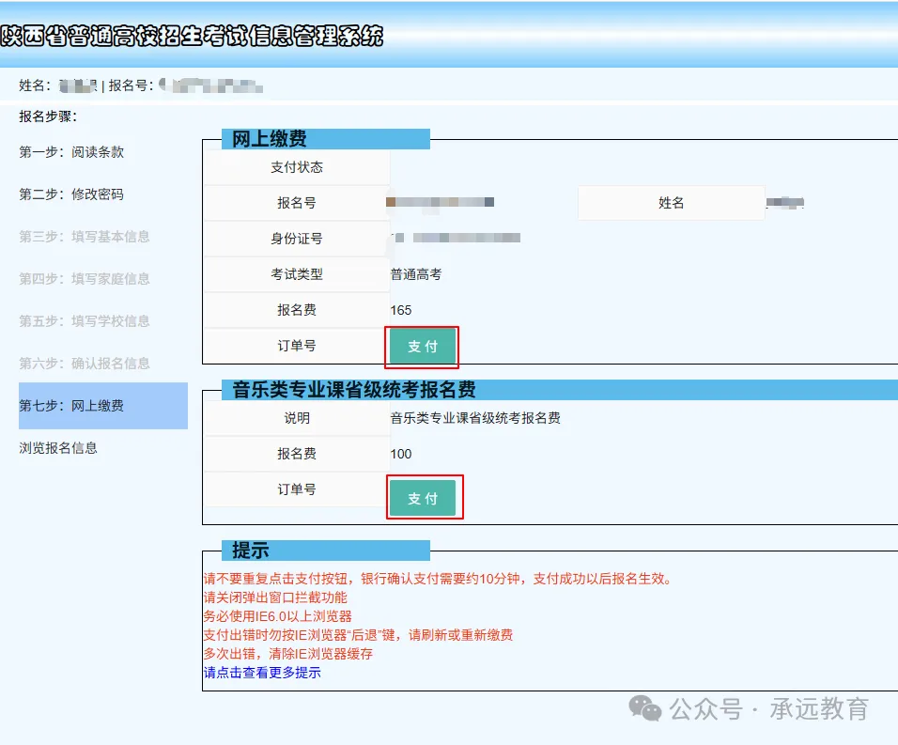
Task: Click 普通高考 value
Action: point(416,274)
